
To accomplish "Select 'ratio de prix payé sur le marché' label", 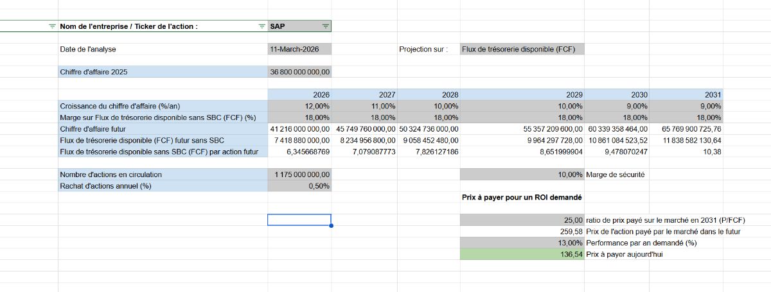I will [x=666, y=220].
